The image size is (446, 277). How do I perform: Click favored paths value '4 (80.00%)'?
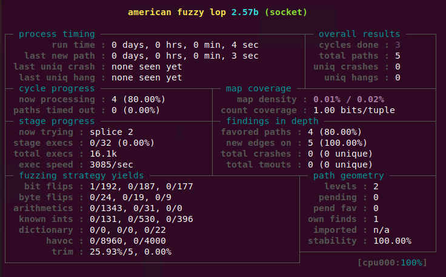(x=334, y=132)
